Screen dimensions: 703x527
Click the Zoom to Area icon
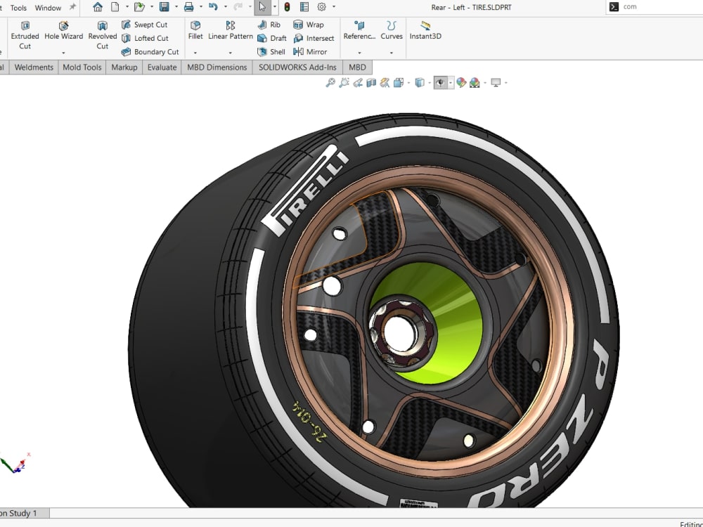tap(344, 82)
